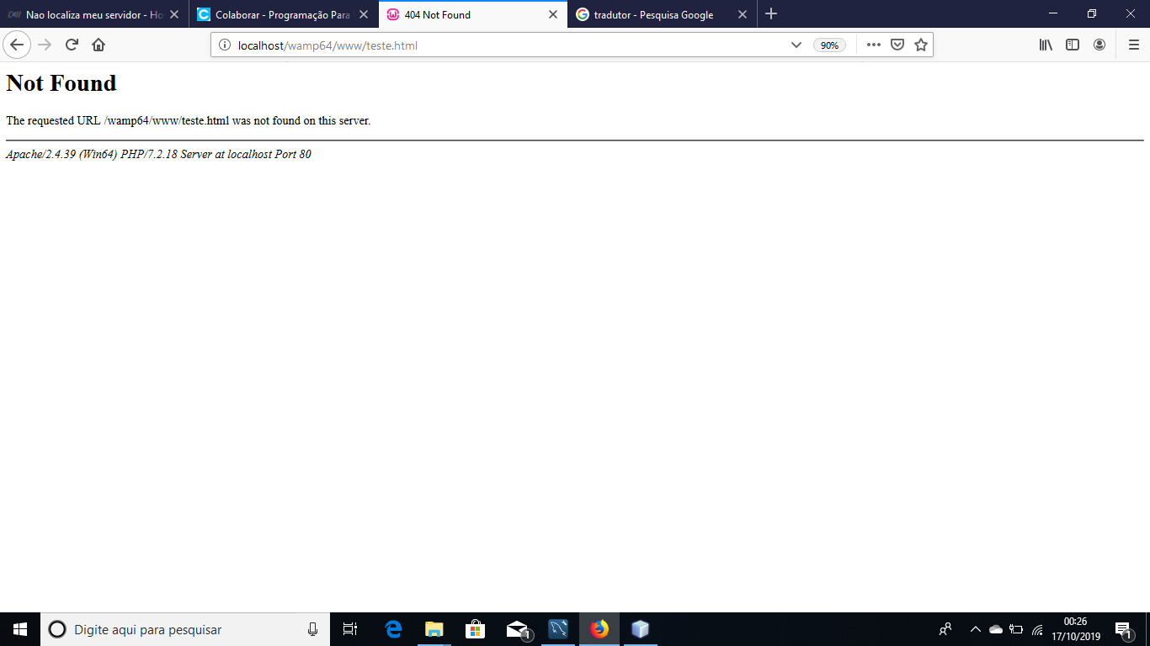Launch Microsoft Edge from taskbar

point(393,629)
